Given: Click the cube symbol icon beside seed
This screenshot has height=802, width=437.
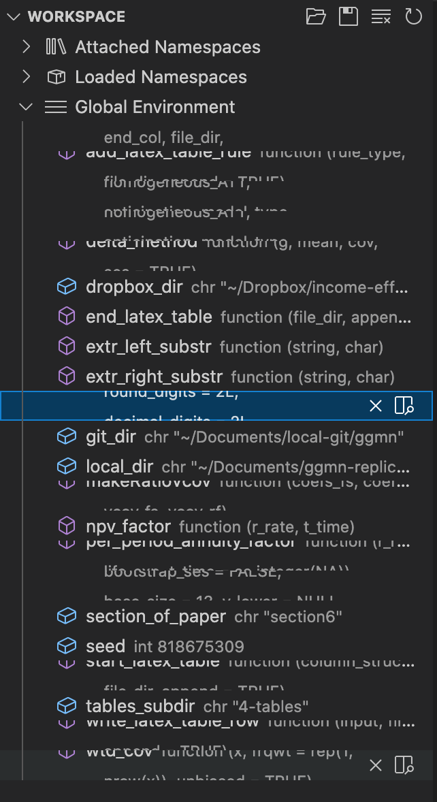Looking at the screenshot, I should (66, 645).
